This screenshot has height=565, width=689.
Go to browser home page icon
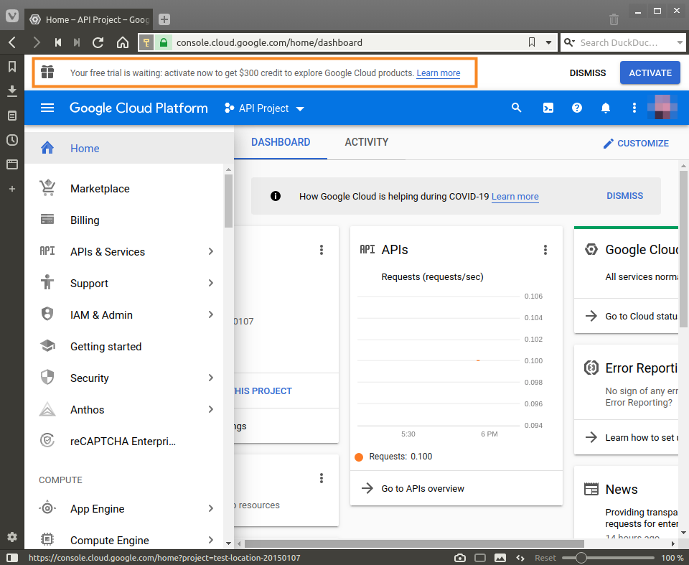pos(123,42)
